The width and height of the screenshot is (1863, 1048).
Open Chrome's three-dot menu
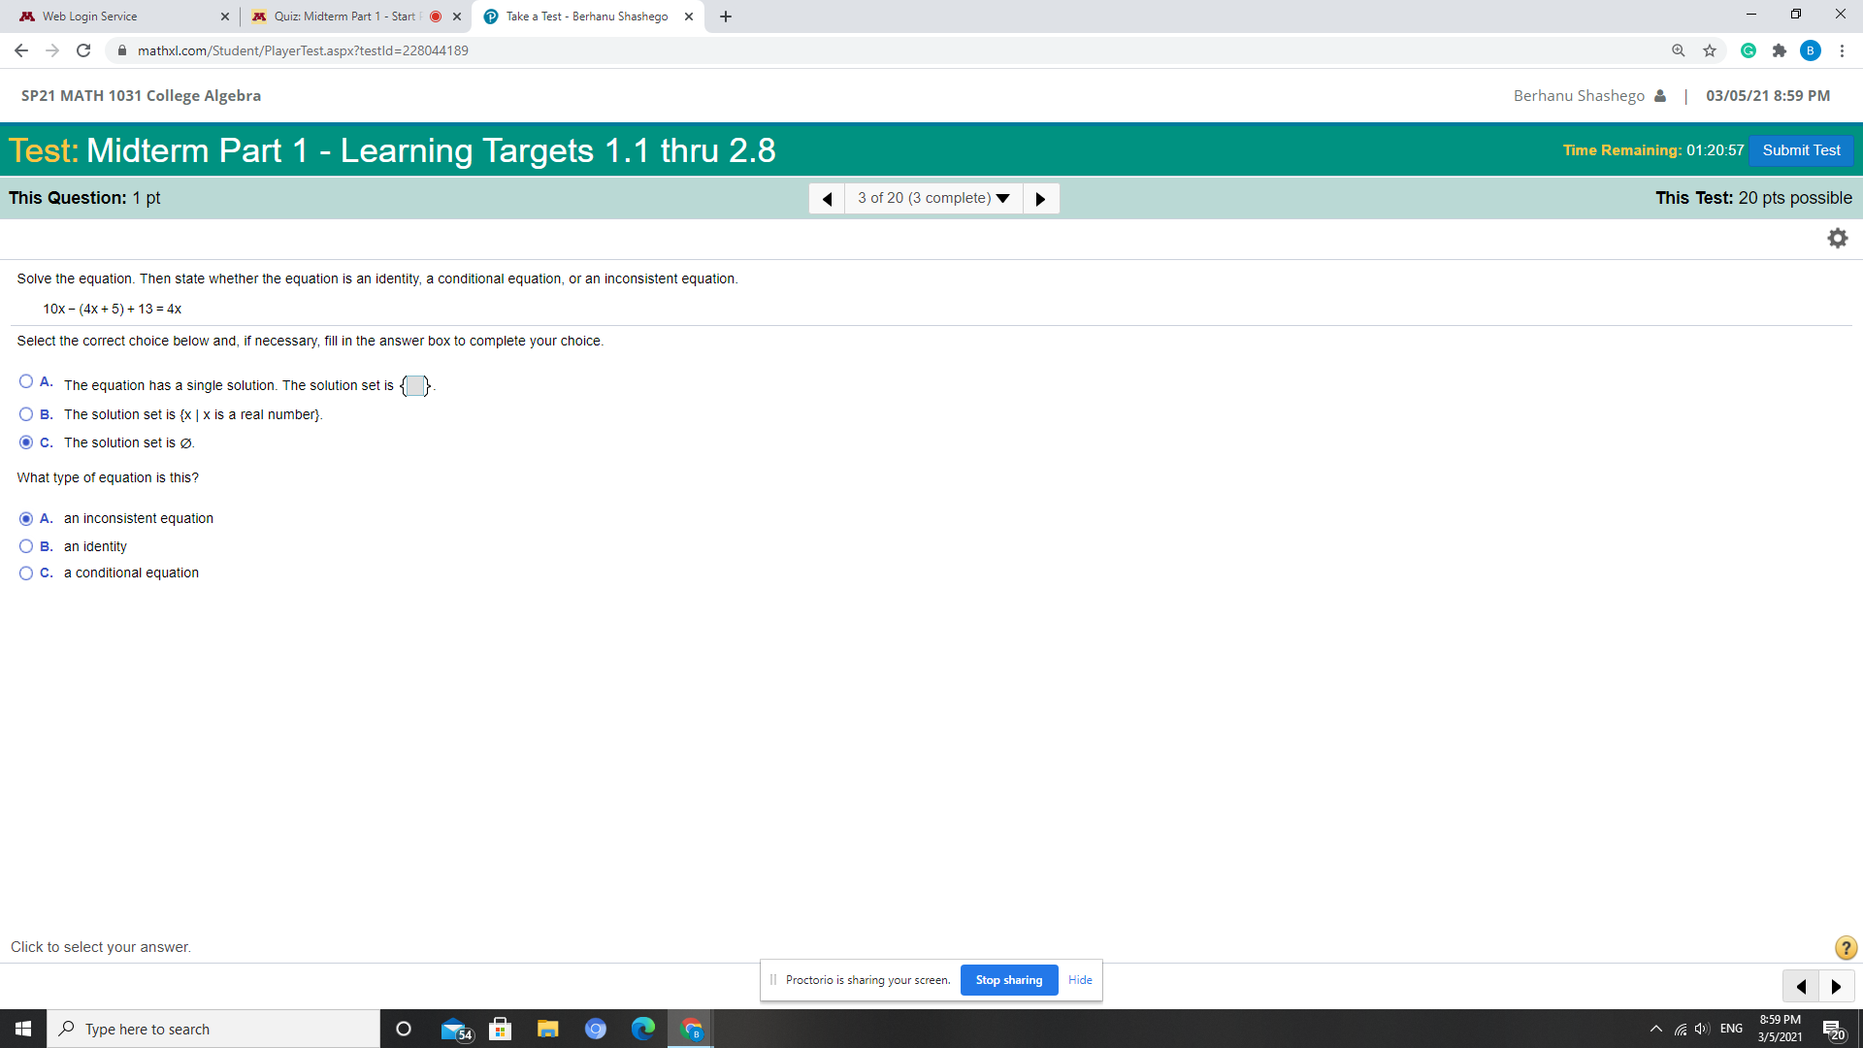1842,50
